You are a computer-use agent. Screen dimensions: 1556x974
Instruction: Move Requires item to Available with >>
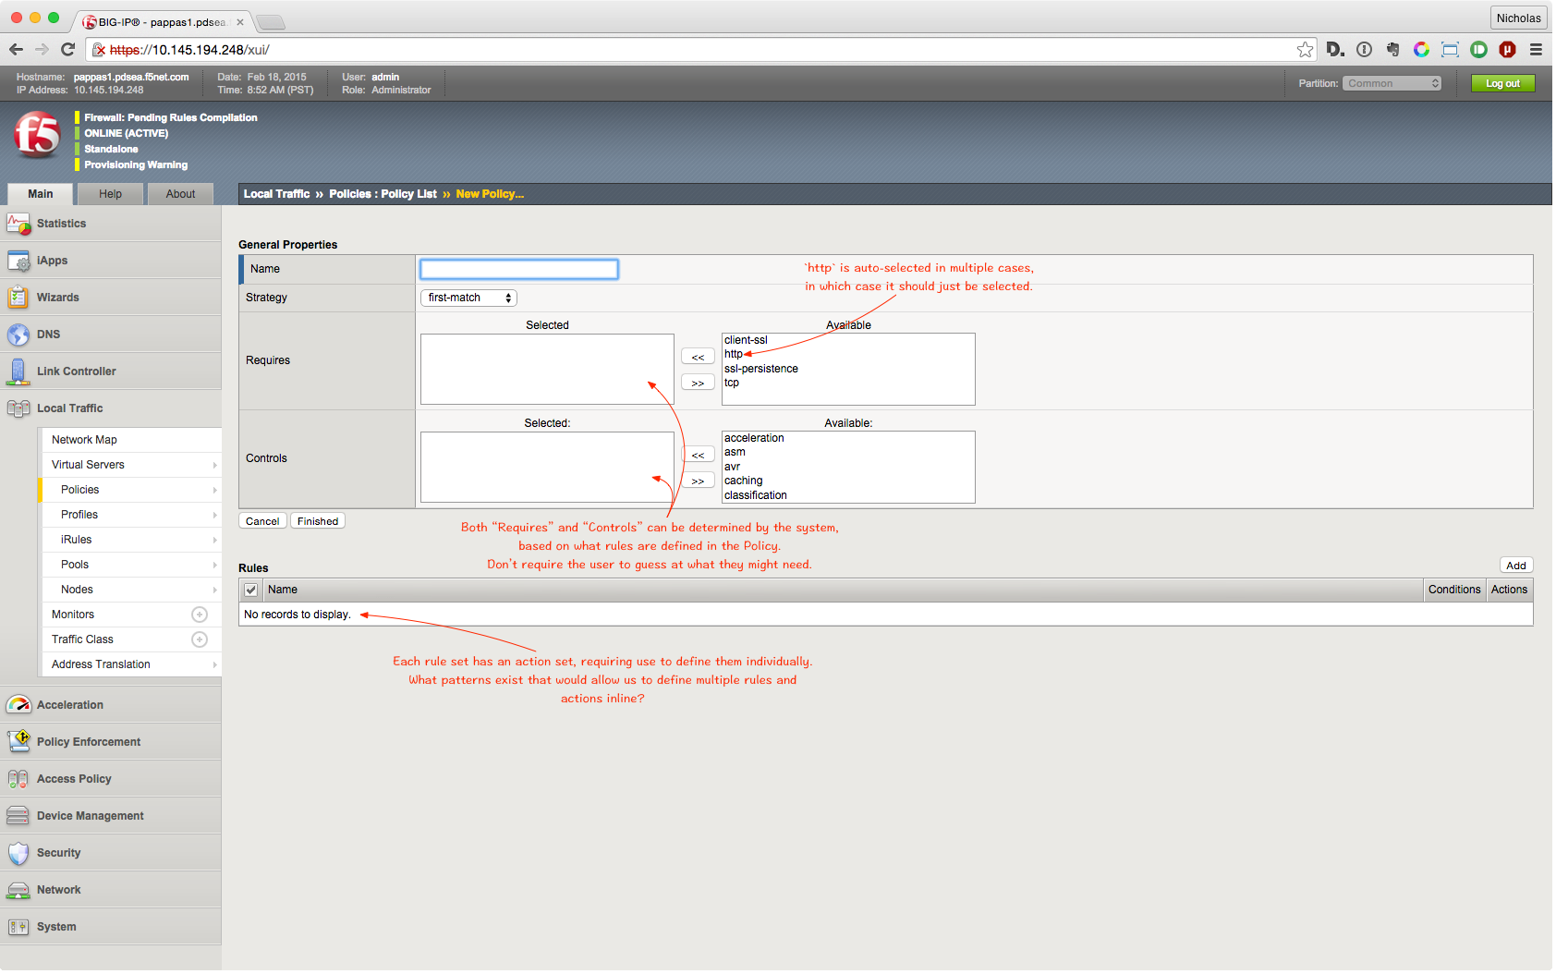click(698, 383)
